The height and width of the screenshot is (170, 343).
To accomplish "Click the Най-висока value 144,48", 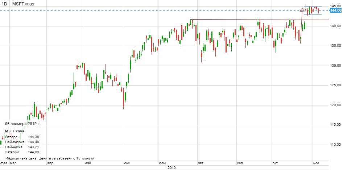I will pos(33,142).
